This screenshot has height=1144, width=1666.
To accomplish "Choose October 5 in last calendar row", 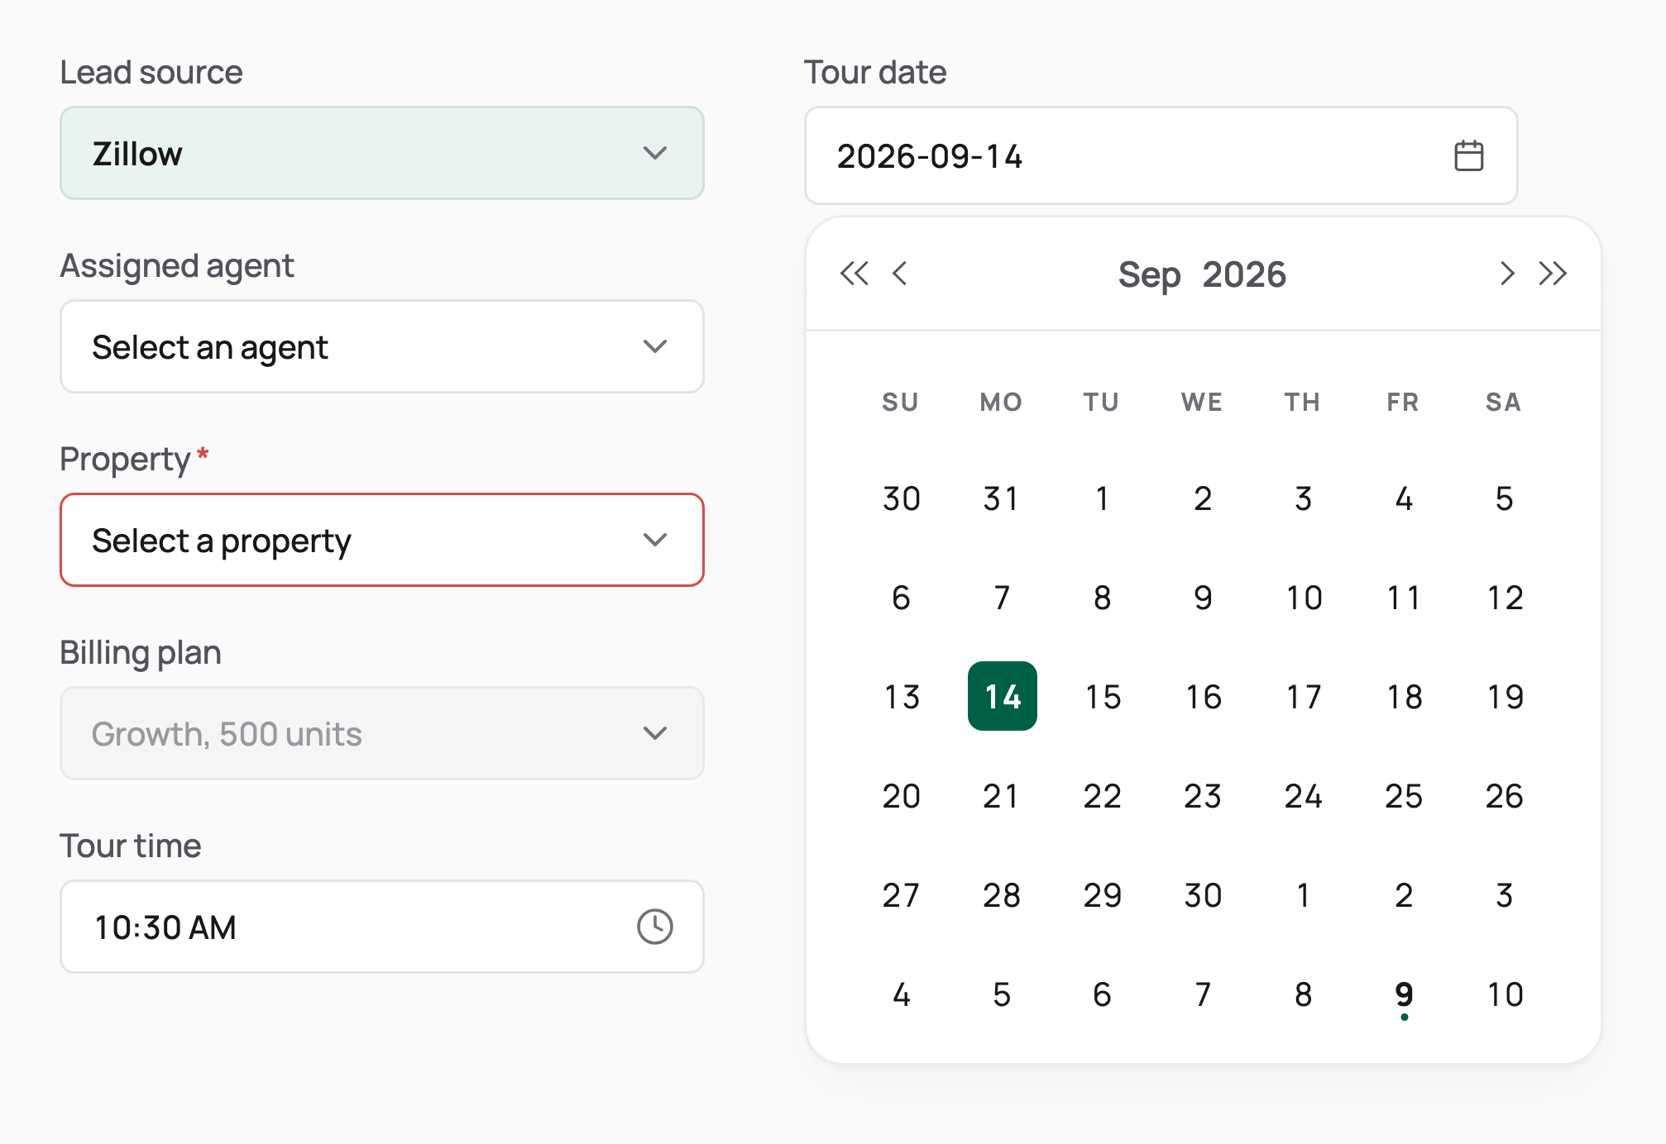I will [1002, 994].
